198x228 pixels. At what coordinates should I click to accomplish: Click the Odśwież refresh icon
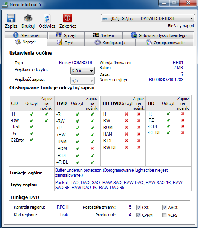click(47, 18)
